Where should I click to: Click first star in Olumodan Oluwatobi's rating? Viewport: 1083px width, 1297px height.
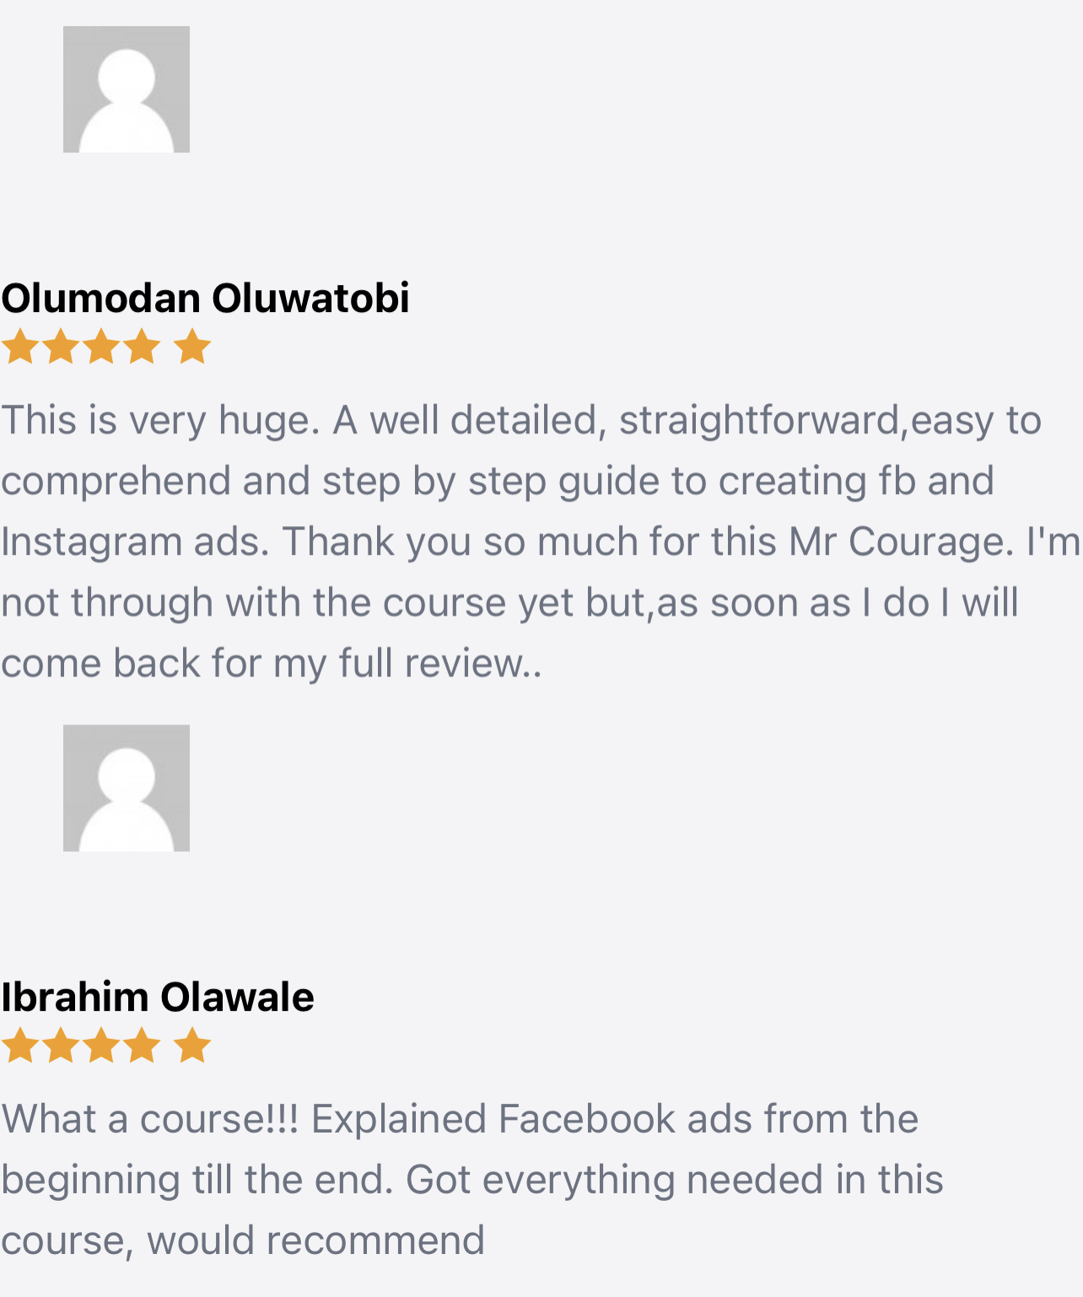point(19,347)
